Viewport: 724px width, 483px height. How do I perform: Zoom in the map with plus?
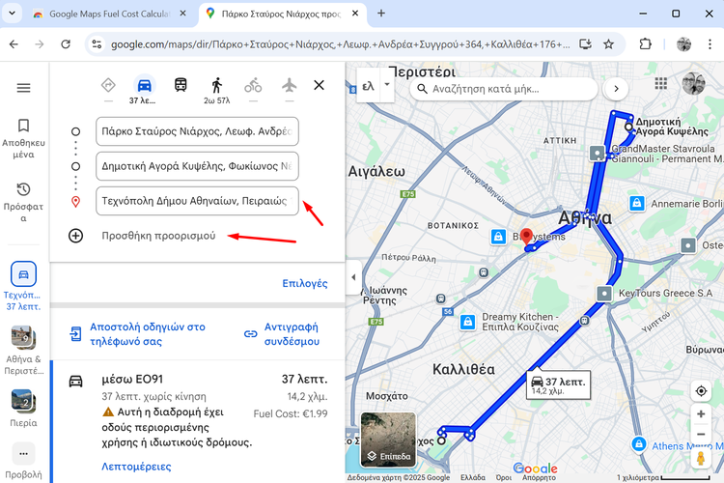click(x=701, y=414)
